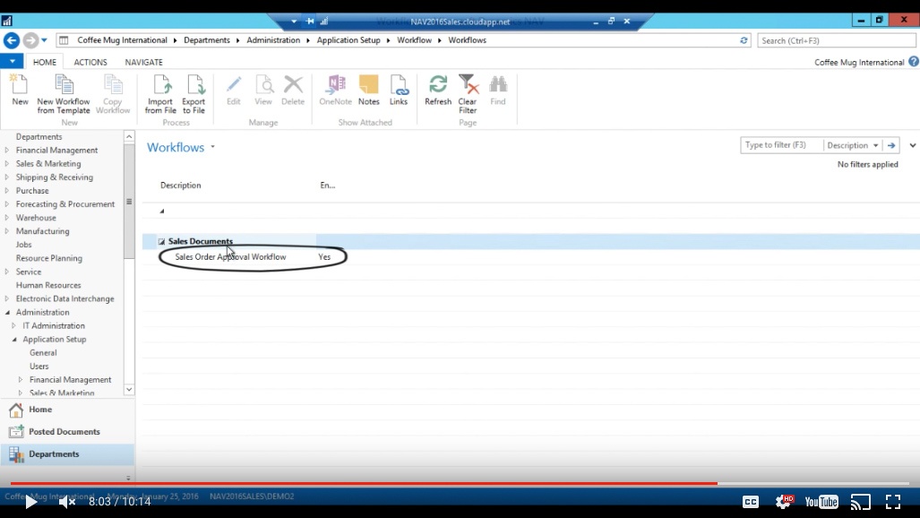Screen dimensions: 920x518
Task: Expand Sales & Marketing tree node
Action: point(7,164)
